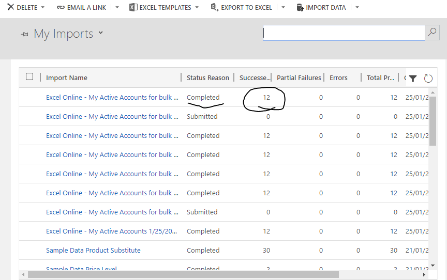Choose Email a Link command
The image size is (447, 280).
click(x=86, y=7)
